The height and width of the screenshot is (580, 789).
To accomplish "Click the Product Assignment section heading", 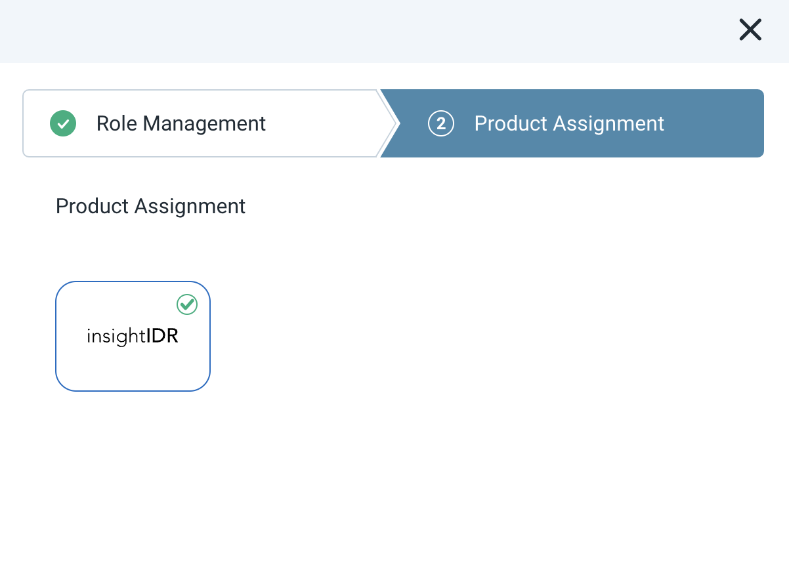I will tap(150, 206).
